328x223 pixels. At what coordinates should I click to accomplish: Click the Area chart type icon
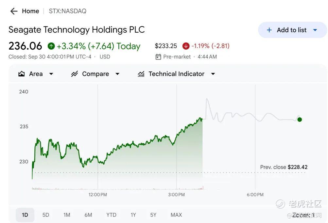22,74
